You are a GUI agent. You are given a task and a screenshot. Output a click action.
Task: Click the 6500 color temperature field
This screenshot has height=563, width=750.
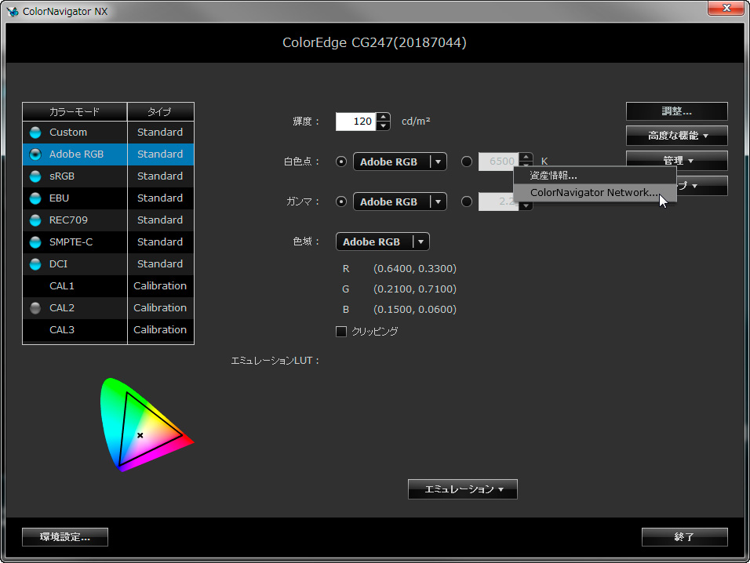point(498,162)
